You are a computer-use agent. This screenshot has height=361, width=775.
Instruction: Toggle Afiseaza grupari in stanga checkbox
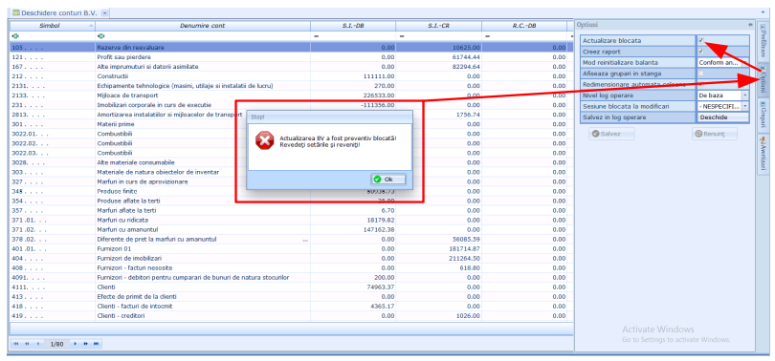tap(701, 74)
